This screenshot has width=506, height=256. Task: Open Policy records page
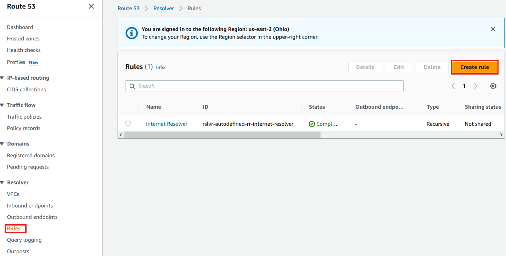tap(24, 128)
